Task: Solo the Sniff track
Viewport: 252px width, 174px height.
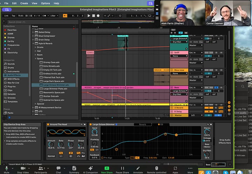Action: [216, 53]
